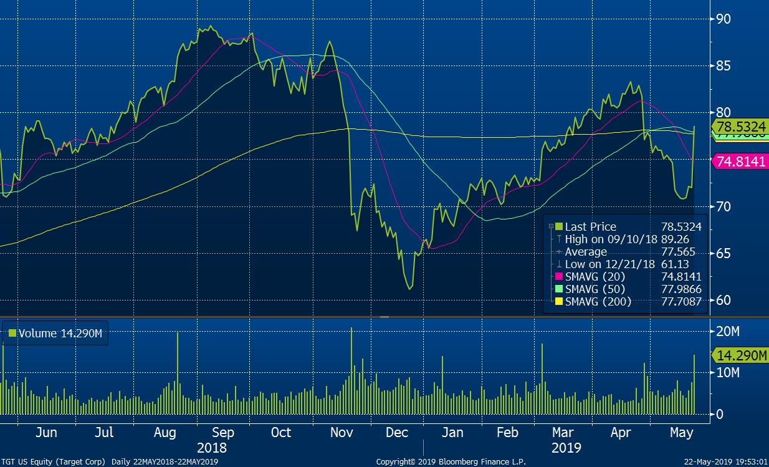Viewport: 769px width, 467px height.
Task: Click the 2018 year label
Action: [212, 448]
